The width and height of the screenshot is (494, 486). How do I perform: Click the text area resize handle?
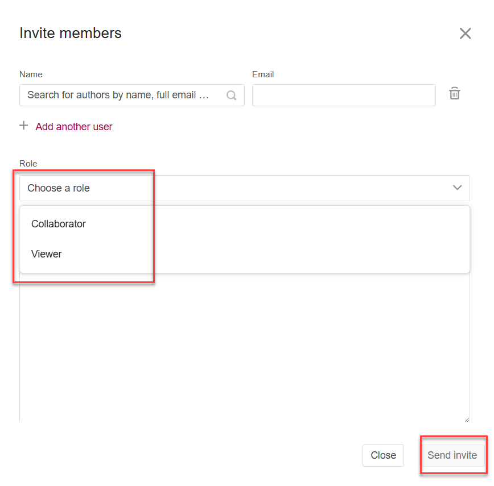467,419
